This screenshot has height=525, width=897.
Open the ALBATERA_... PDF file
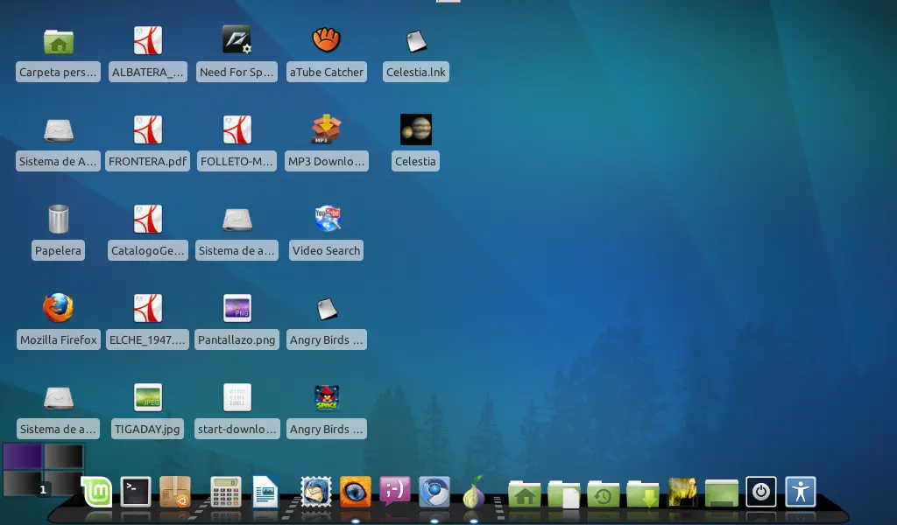(147, 41)
